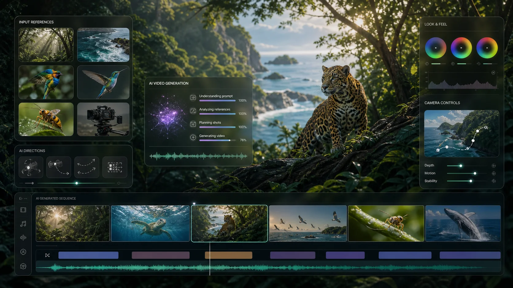Select the swap arrows direction icon
Screen dimensions: 513x288
(x=87, y=167)
